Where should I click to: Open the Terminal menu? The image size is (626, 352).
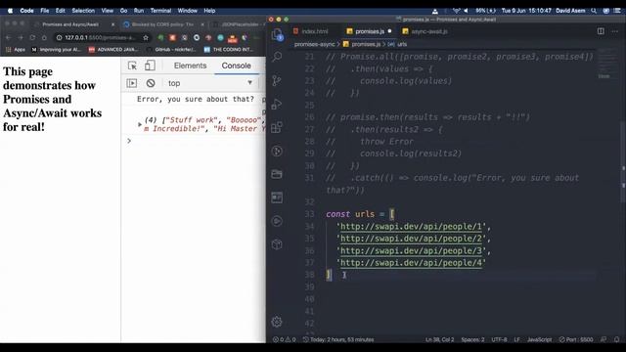(x=160, y=11)
